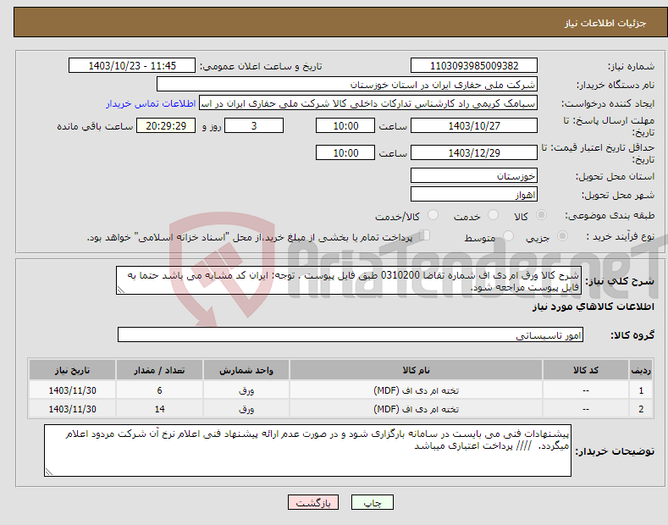This screenshot has height=525, width=668.
Task: Click the remaining time field 20:29:29
Action: (x=166, y=125)
